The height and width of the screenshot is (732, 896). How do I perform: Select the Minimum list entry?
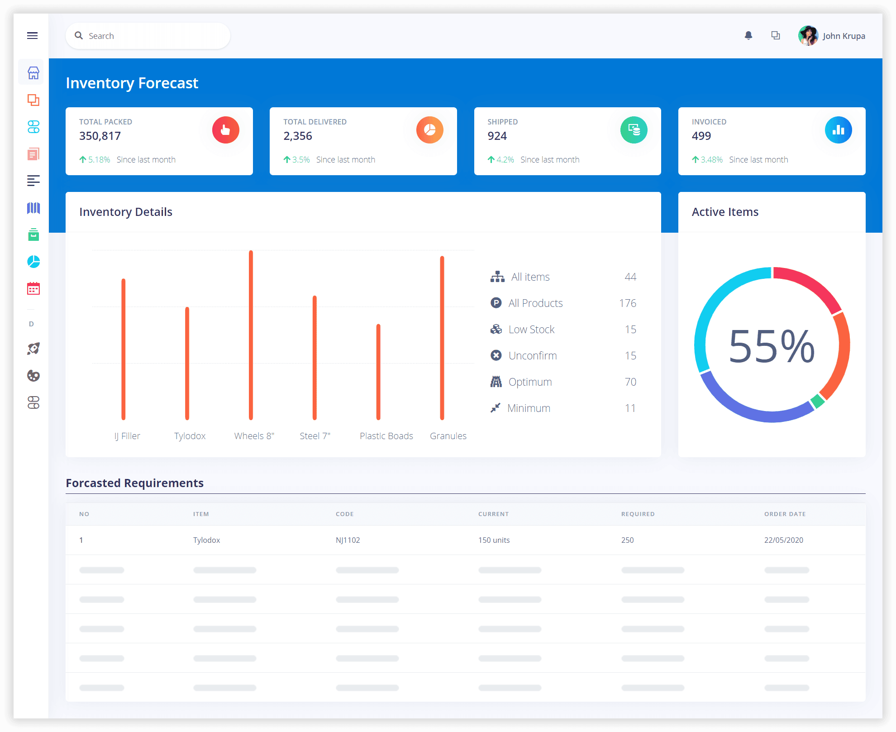563,408
